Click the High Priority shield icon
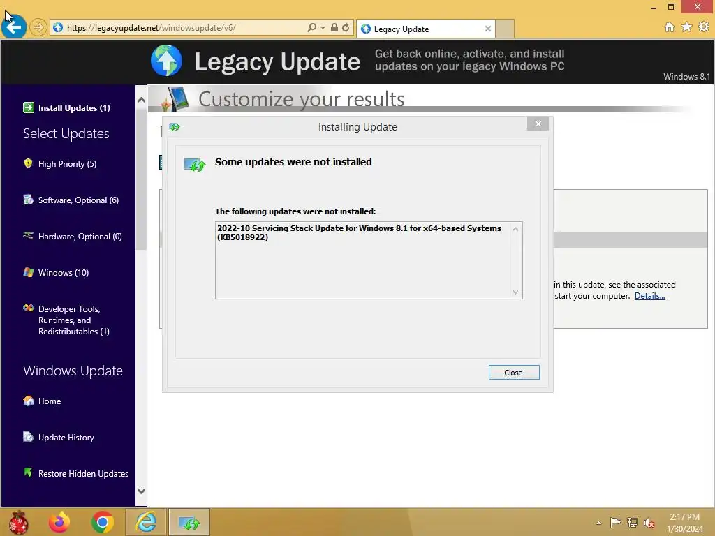 (x=28, y=163)
